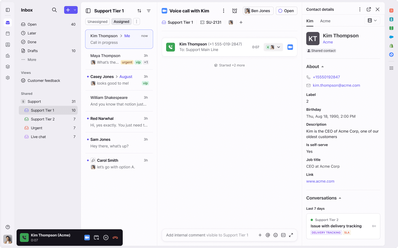The width and height of the screenshot is (398, 248).
Task: Open www.acme.com from the contact Link field
Action: point(320,181)
